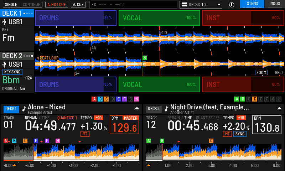Click QUANTIZE 1/2 on Deck 2
285x171 pixels.
coord(208,118)
